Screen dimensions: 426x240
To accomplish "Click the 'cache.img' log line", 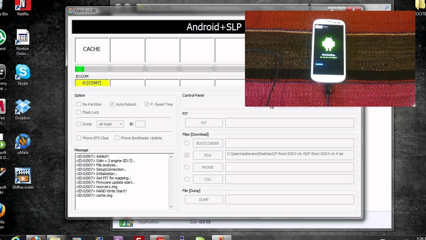I will [94, 195].
